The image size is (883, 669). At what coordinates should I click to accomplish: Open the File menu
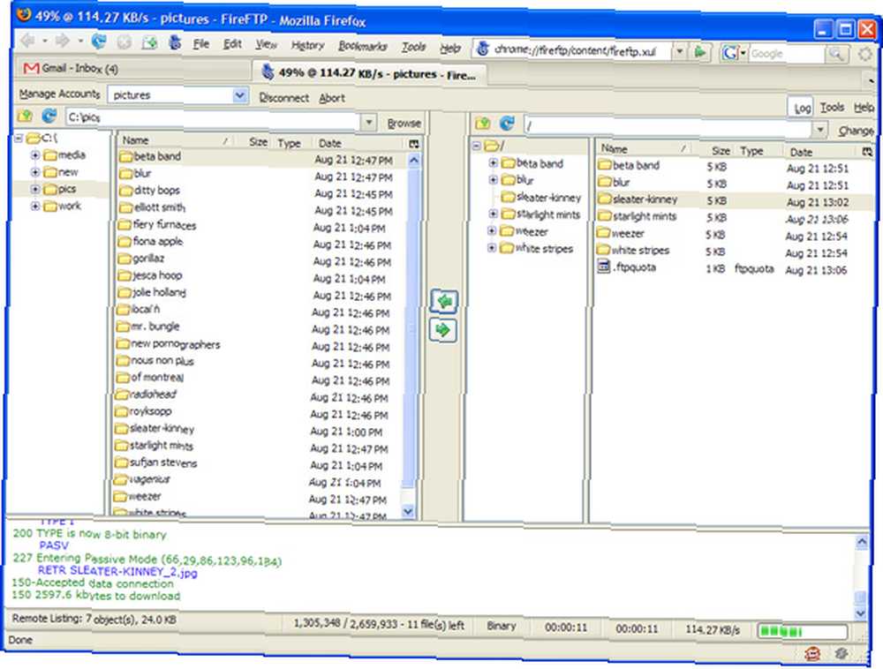[x=201, y=44]
